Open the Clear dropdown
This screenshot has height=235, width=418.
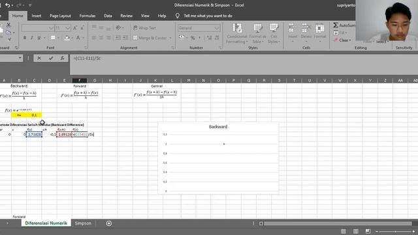(x=342, y=40)
